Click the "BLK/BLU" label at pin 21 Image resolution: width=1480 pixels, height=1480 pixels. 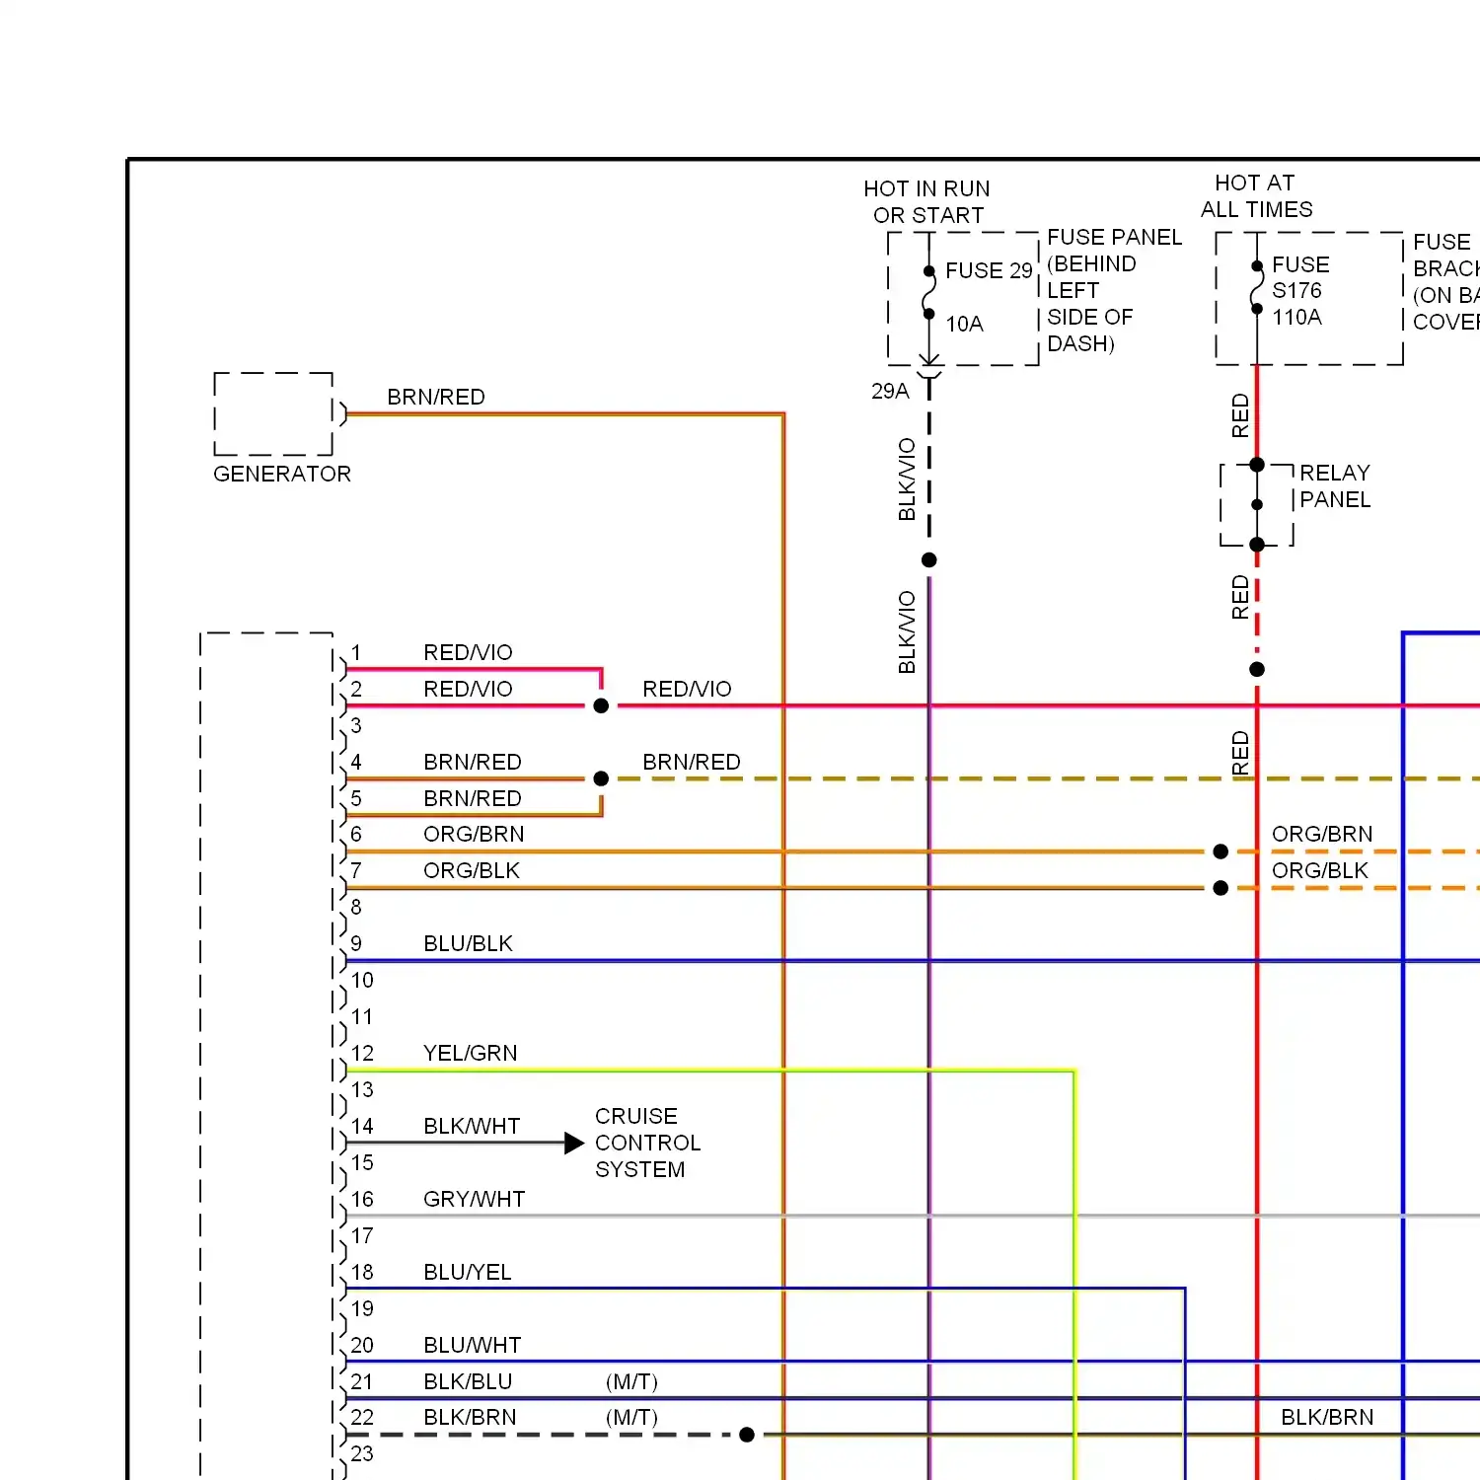coord(468,1381)
